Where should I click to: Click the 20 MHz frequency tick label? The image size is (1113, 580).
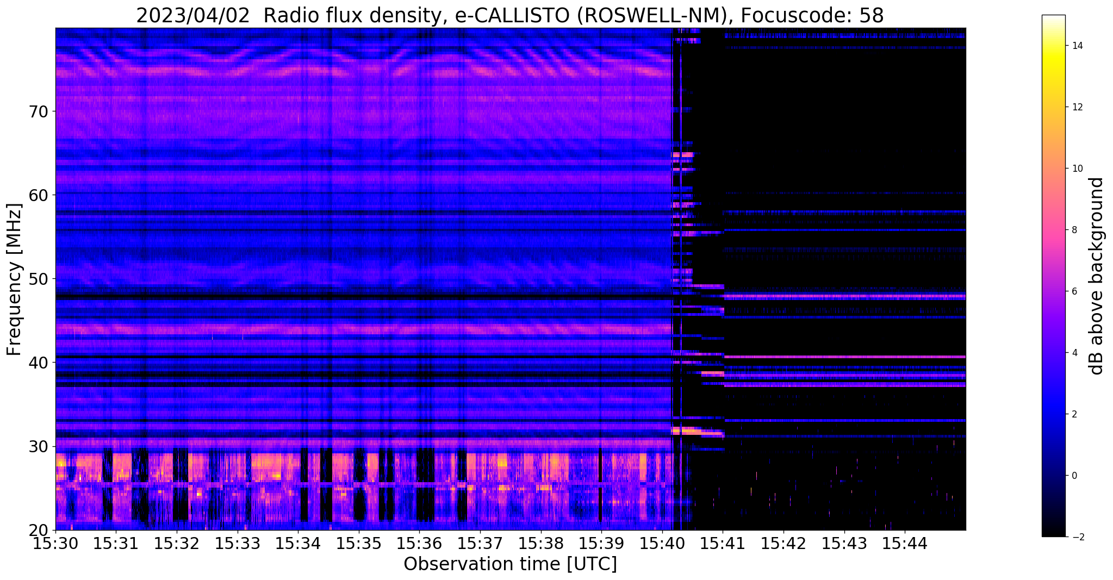tap(38, 530)
